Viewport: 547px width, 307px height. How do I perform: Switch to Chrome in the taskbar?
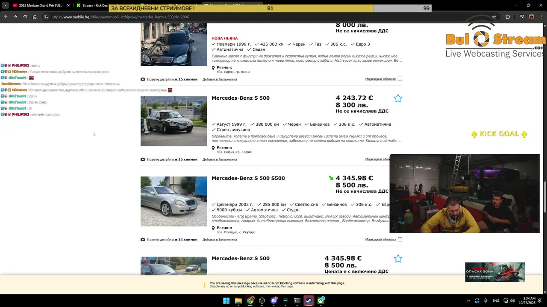[x=250, y=301]
